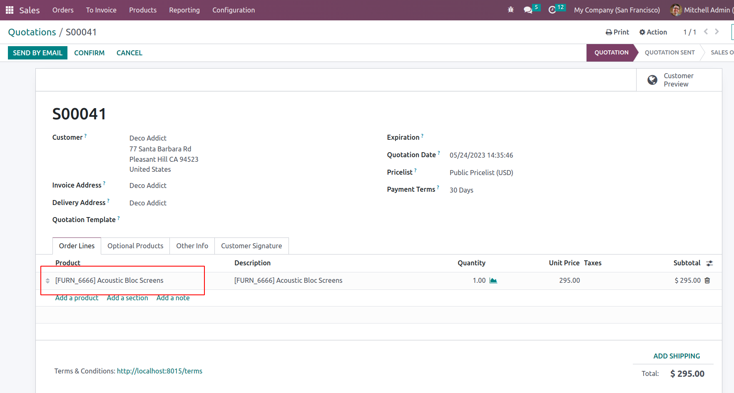734x393 pixels.
Task: Show help tooltip for Delivery Address
Action: coord(109,201)
